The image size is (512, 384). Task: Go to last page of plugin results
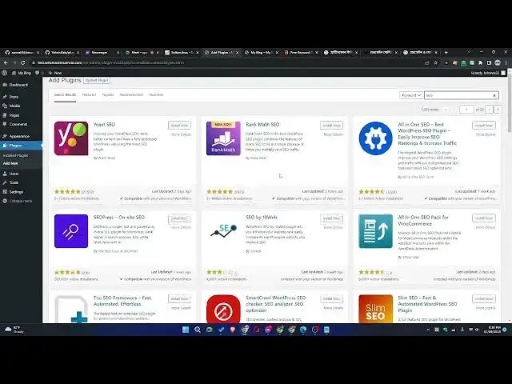click(x=498, y=110)
